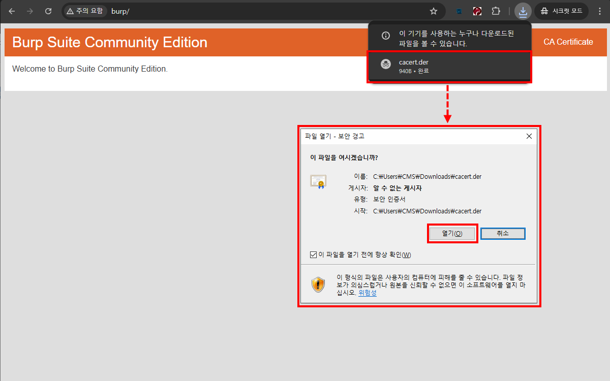Open the Extensions puzzle-piece menu

(496, 11)
